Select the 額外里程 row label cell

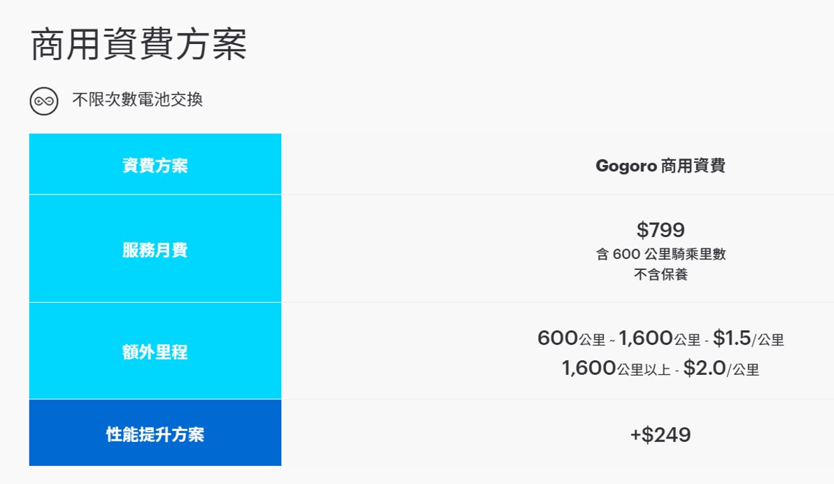[x=155, y=352]
